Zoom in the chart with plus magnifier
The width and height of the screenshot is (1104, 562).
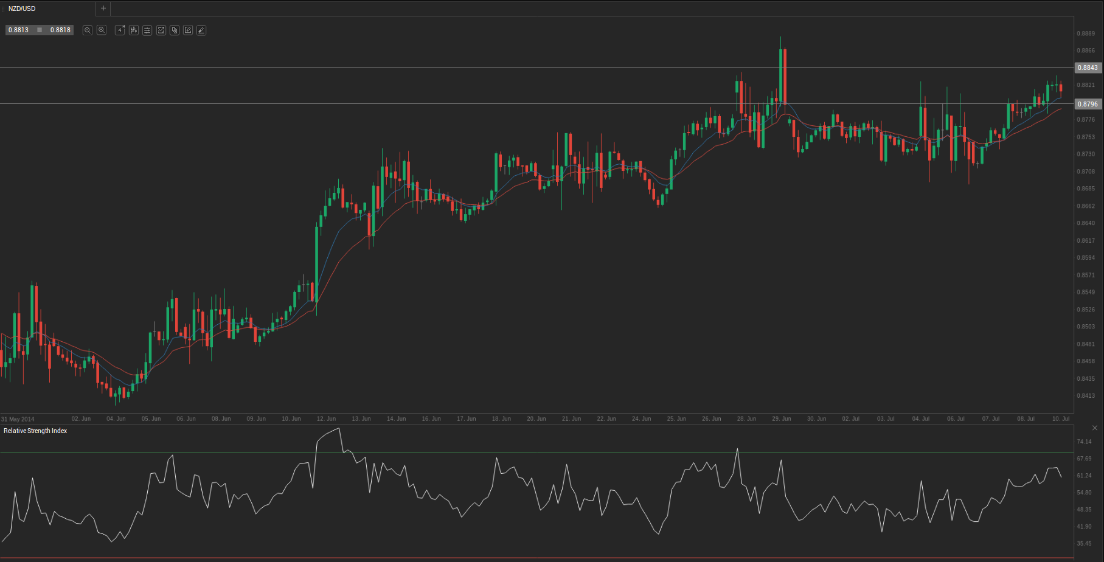(x=102, y=30)
